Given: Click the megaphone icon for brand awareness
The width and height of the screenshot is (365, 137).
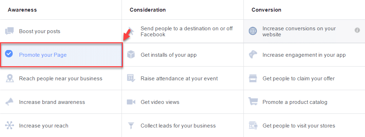Looking at the screenshot, I should [x=10, y=102].
